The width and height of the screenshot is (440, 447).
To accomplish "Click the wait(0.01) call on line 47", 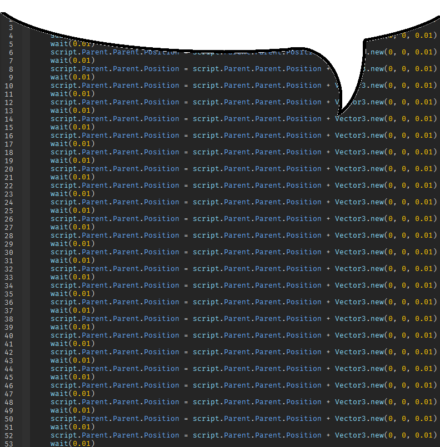I will click(72, 394).
